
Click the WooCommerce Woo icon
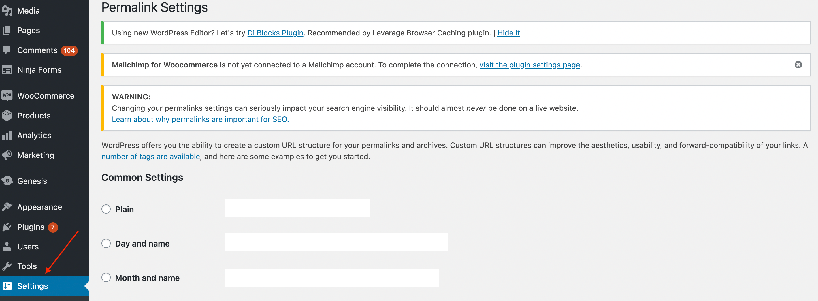pyautogui.click(x=7, y=95)
